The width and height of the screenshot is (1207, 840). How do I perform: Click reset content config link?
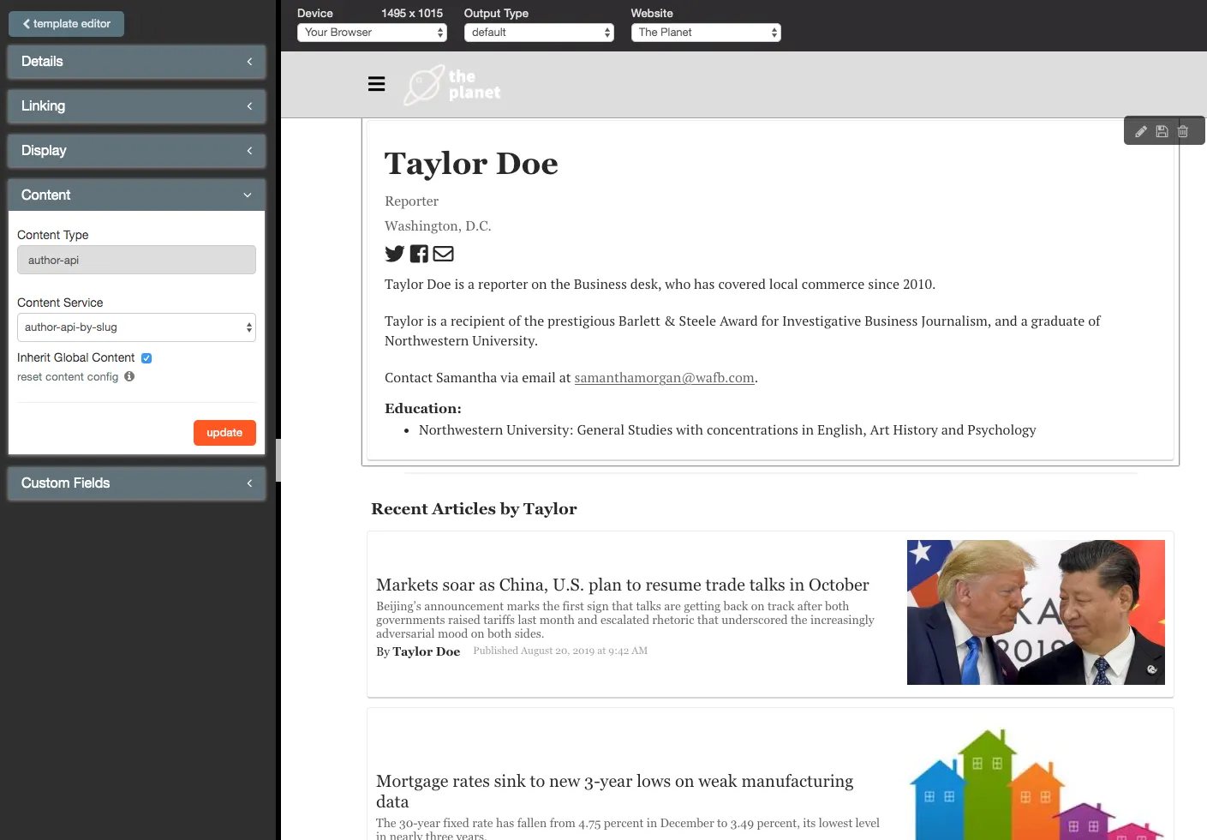tap(68, 377)
